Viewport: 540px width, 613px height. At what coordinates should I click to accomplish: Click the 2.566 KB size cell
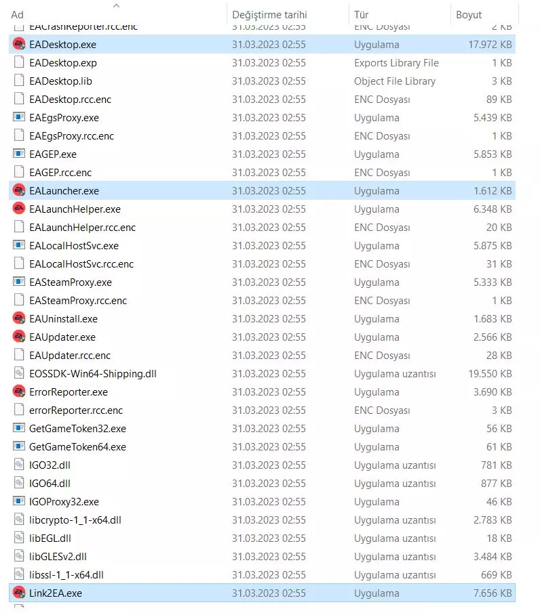493,337
